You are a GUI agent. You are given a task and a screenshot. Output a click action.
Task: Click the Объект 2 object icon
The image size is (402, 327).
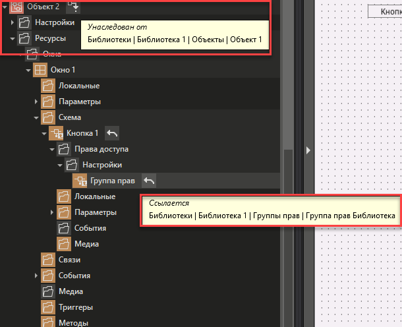coord(16,7)
